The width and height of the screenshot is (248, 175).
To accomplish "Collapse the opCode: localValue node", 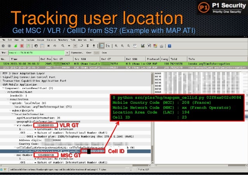I will (10, 103).
